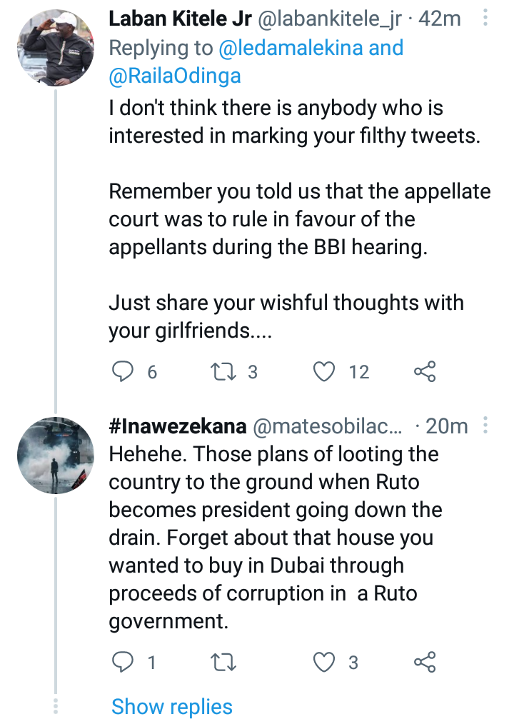Reply to #Inawezekana's tweet
The image size is (514, 724).
pyautogui.click(x=123, y=662)
